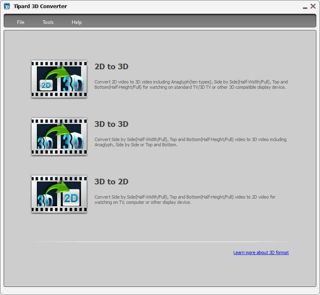This screenshot has width=320, height=295.
Task: Minimize the Tipard 3D Converter window
Action: (305, 8)
